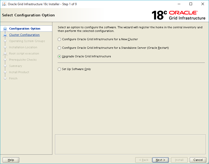Click the Configuration Option step marker icon

pos(5,29)
